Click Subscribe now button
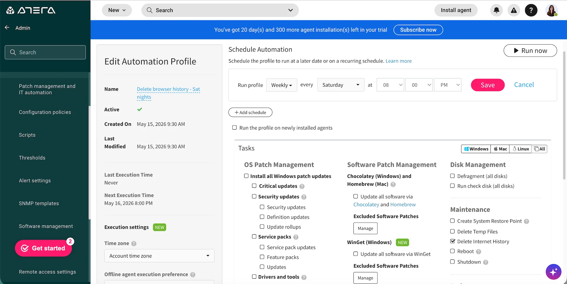This screenshot has height=284, width=567. click(x=418, y=30)
